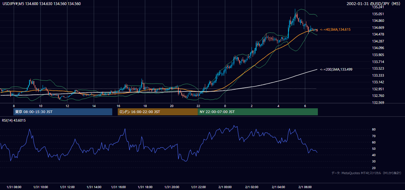
Task: Click the price axis value 134.287
Action: pyautogui.click(x=378, y=41)
